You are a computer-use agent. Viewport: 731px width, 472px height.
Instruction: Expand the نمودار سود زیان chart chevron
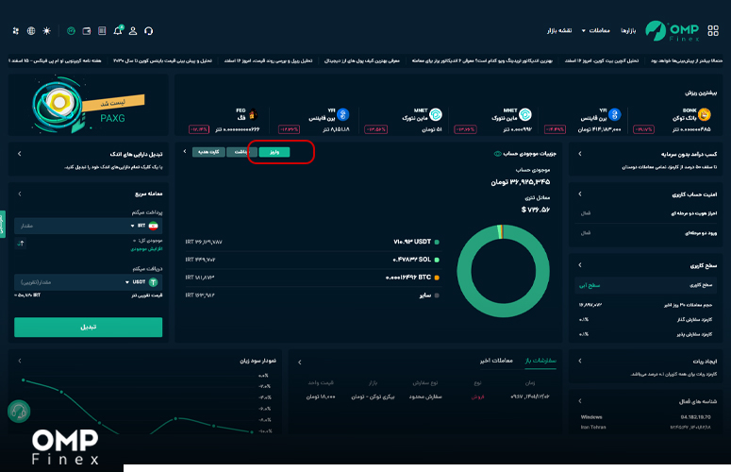click(x=20, y=361)
